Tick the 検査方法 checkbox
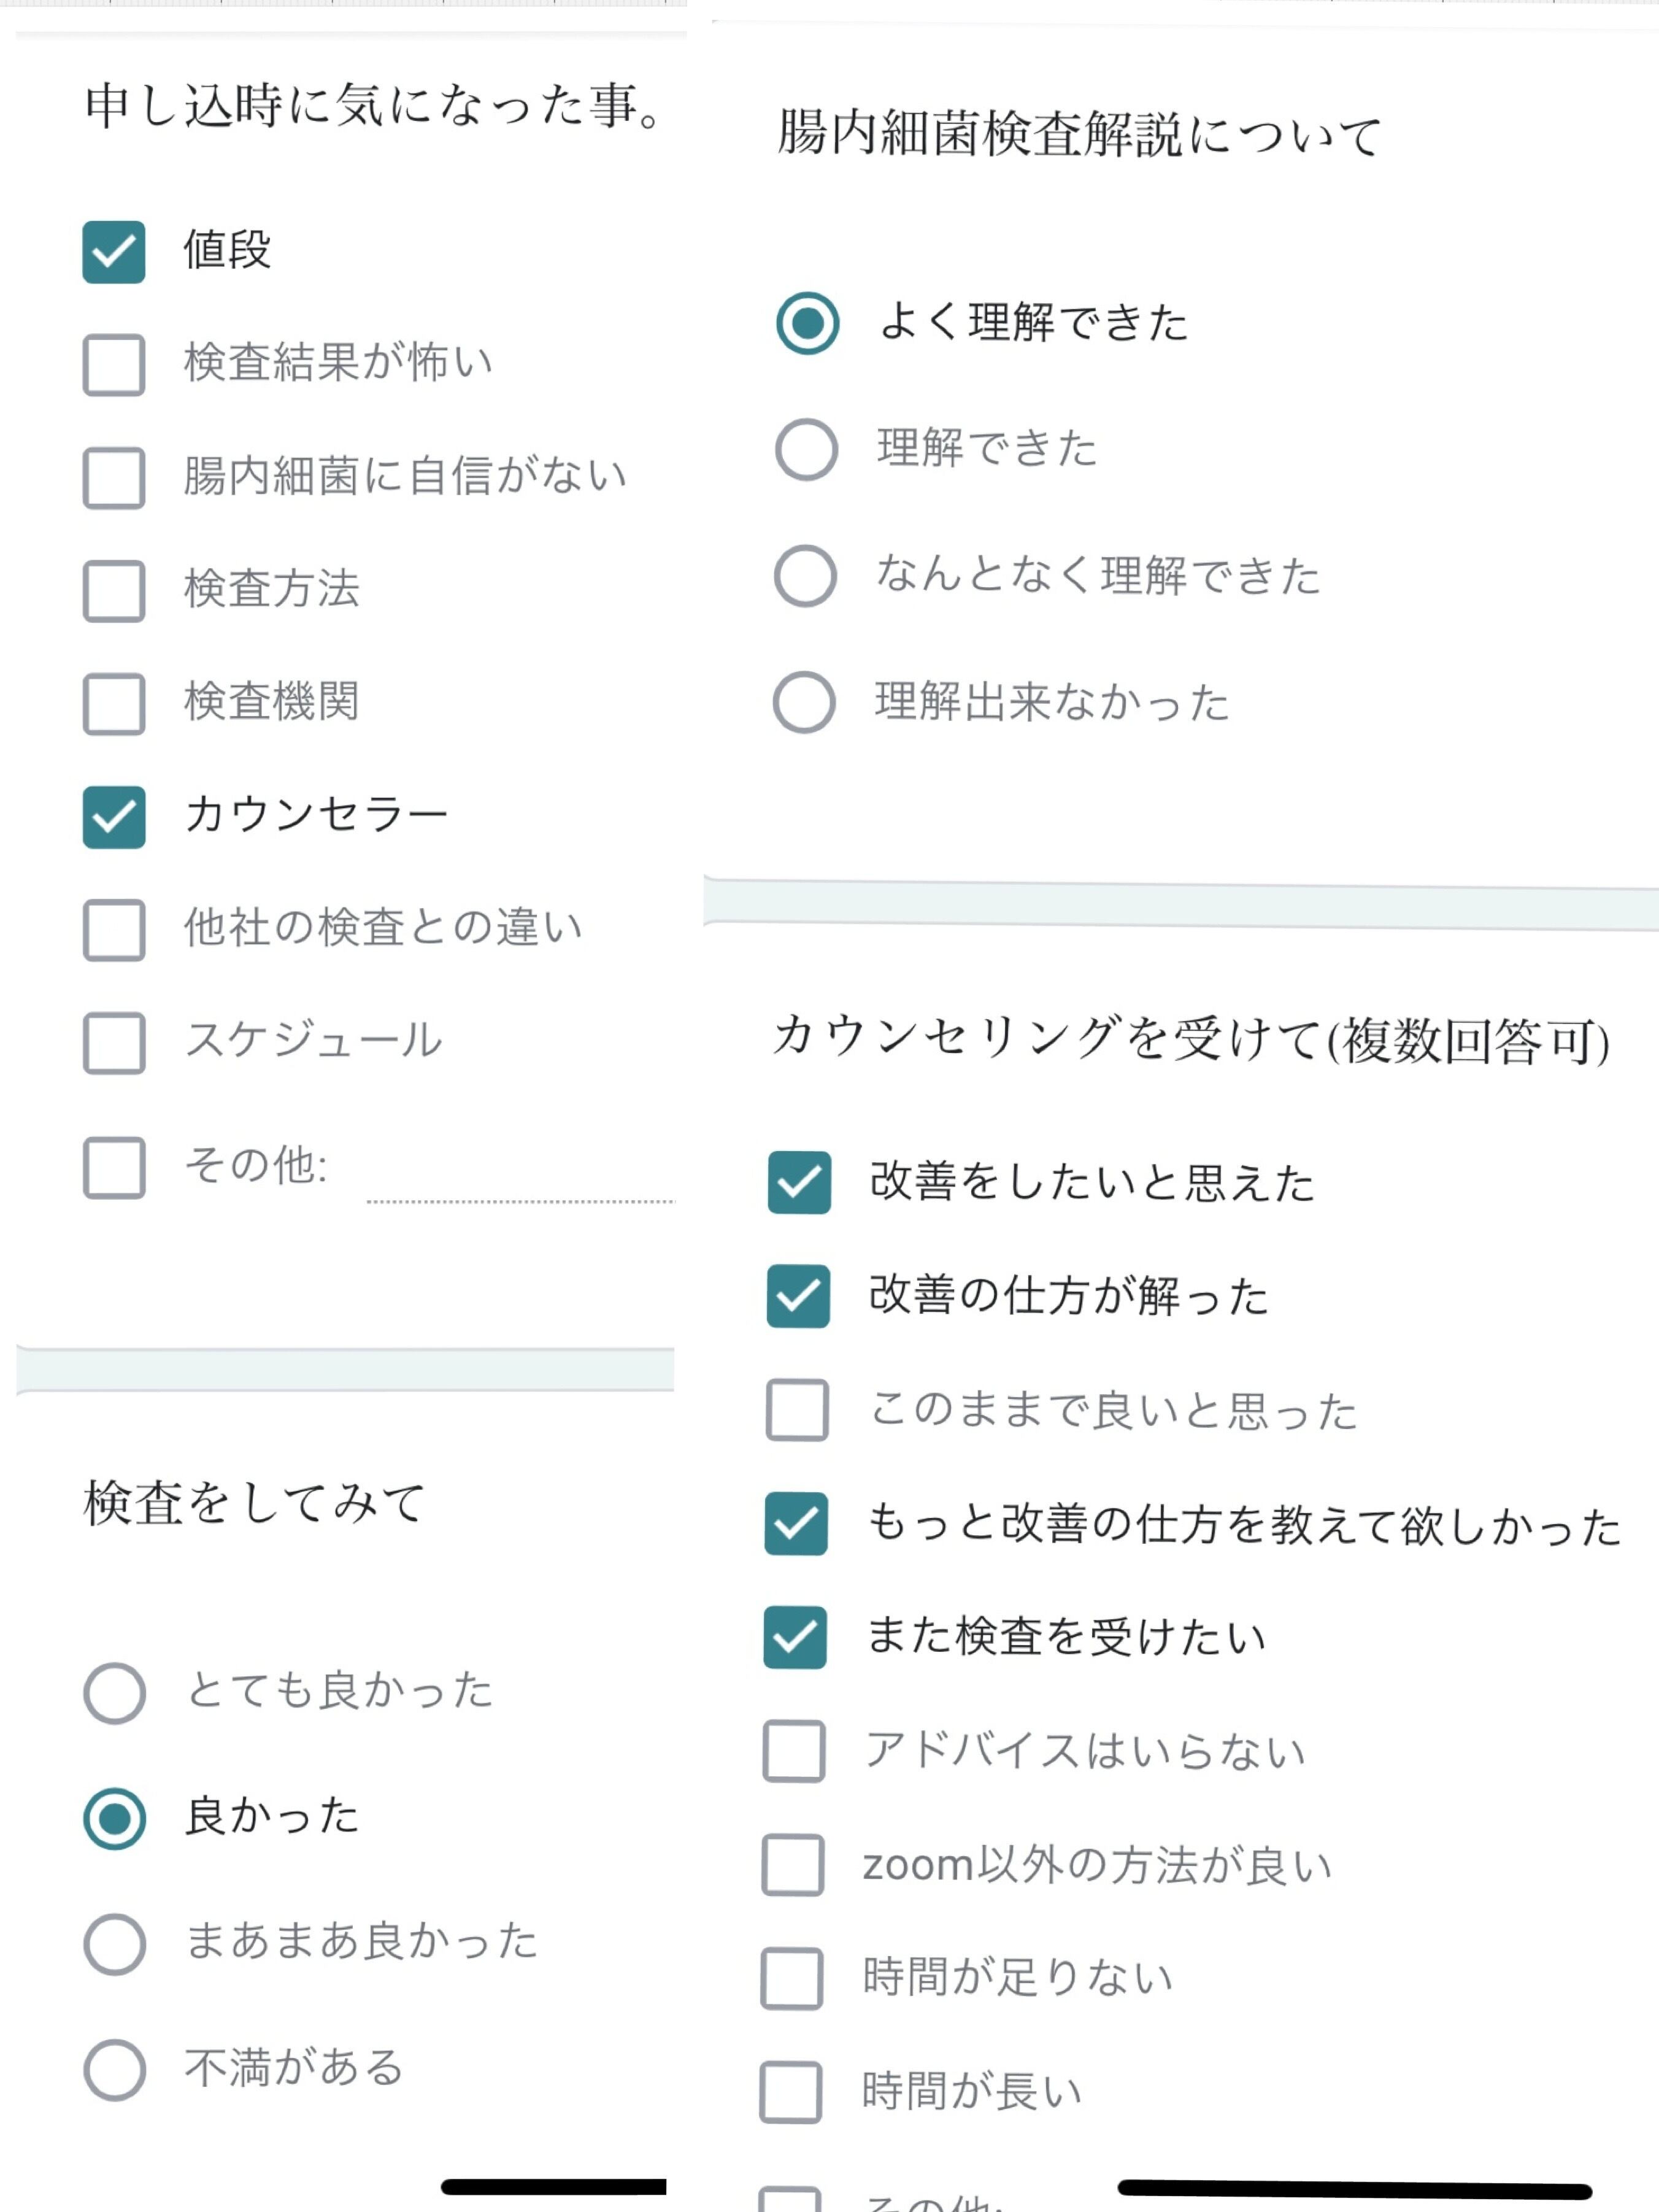Viewport: 1659px width, 2212px height. (x=113, y=591)
